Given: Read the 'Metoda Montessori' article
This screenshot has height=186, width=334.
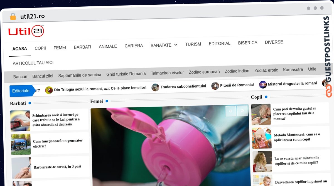Looking at the screenshot, I should point(297,137).
